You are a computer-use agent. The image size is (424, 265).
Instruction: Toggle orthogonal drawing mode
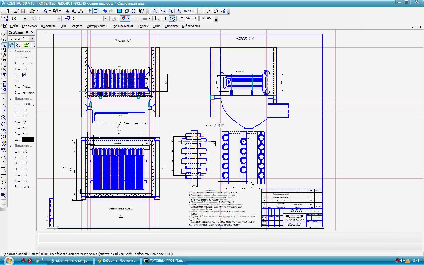coord(166,19)
